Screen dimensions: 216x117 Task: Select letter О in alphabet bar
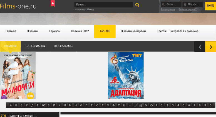81,105
